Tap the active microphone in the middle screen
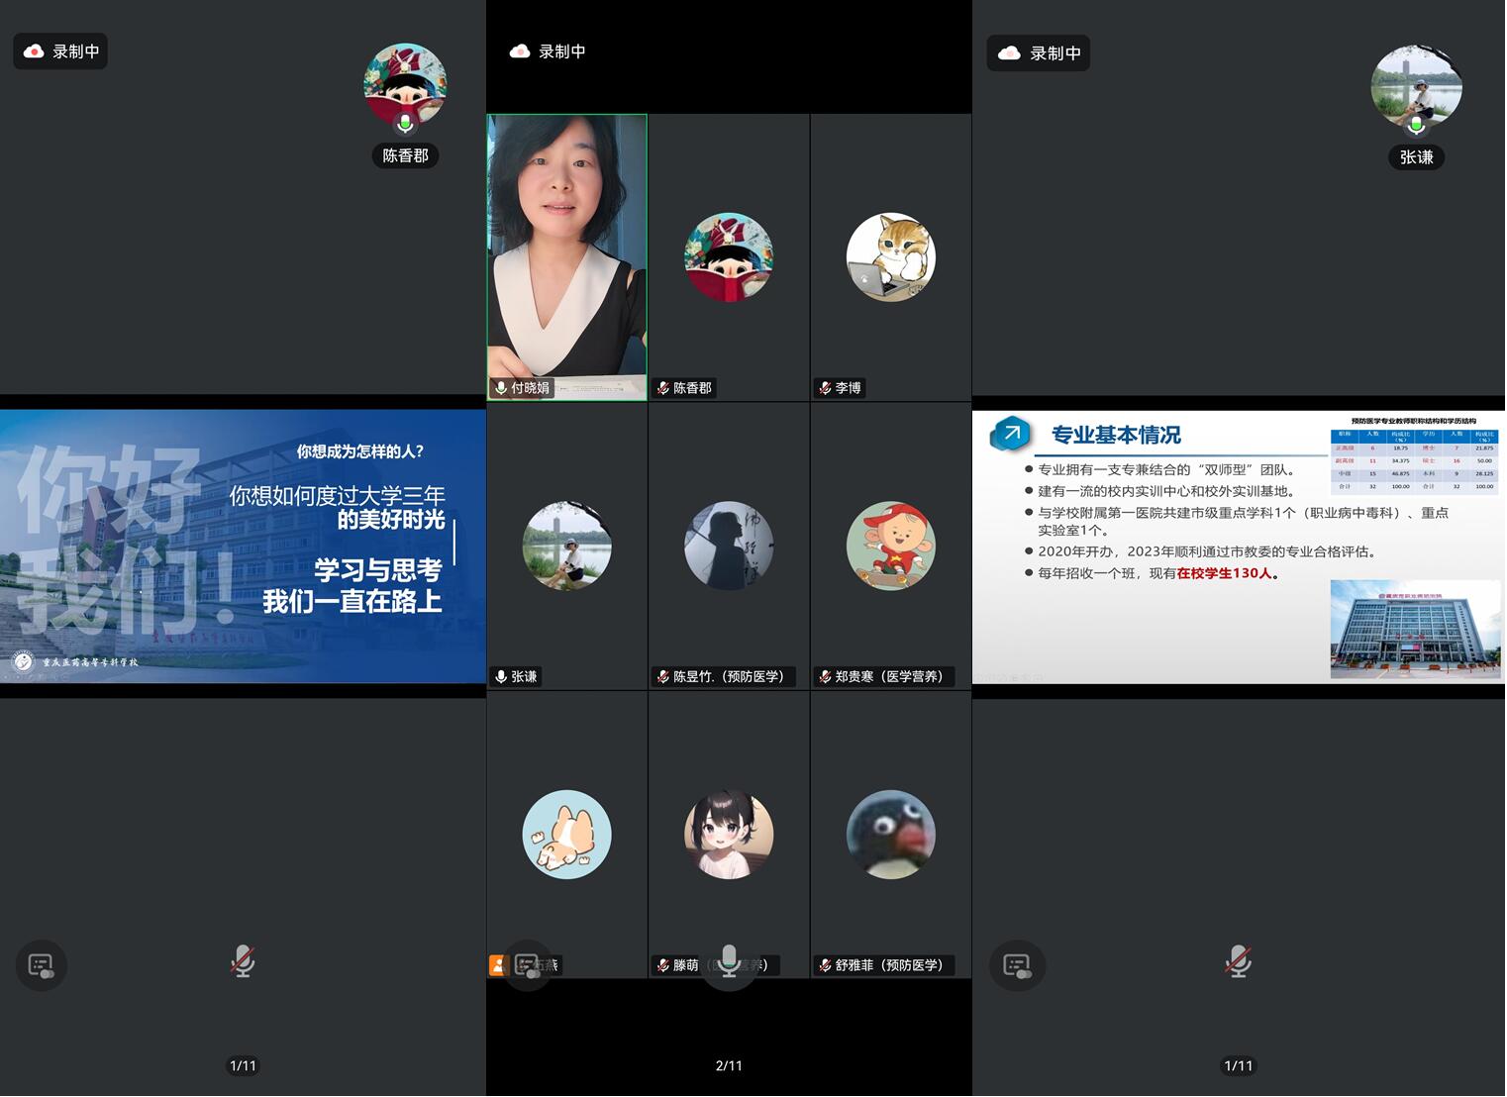 [729, 961]
